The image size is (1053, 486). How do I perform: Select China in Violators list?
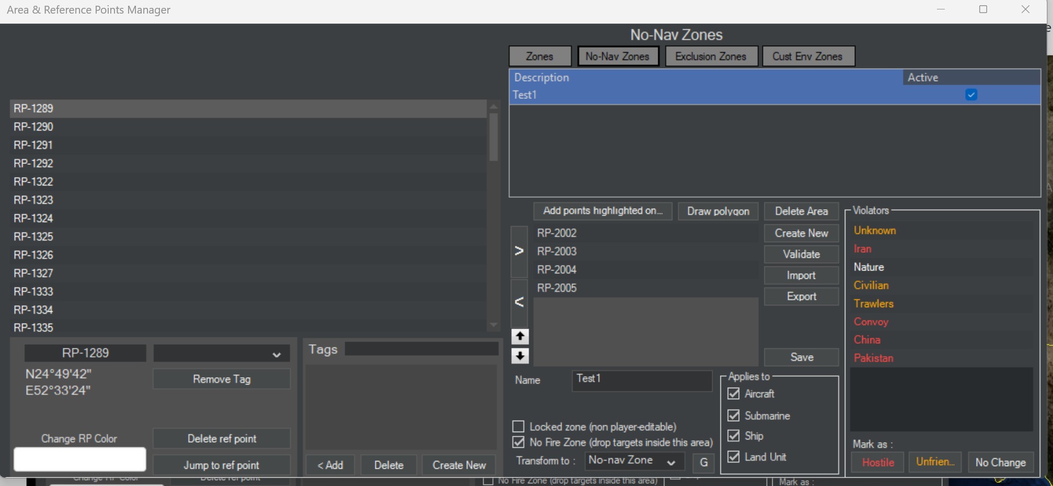coord(942,340)
